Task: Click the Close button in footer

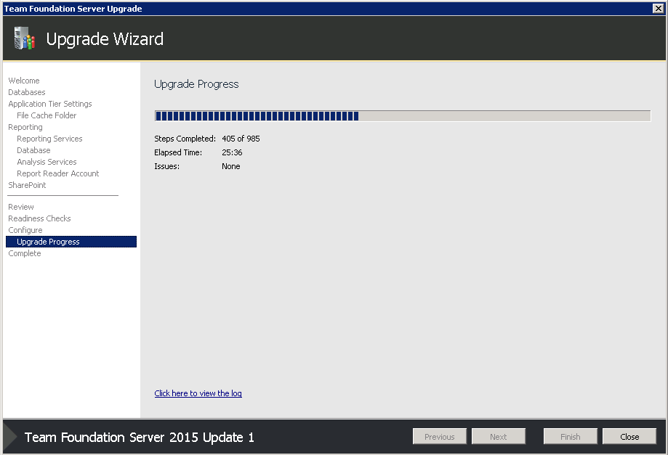Action: [629, 436]
